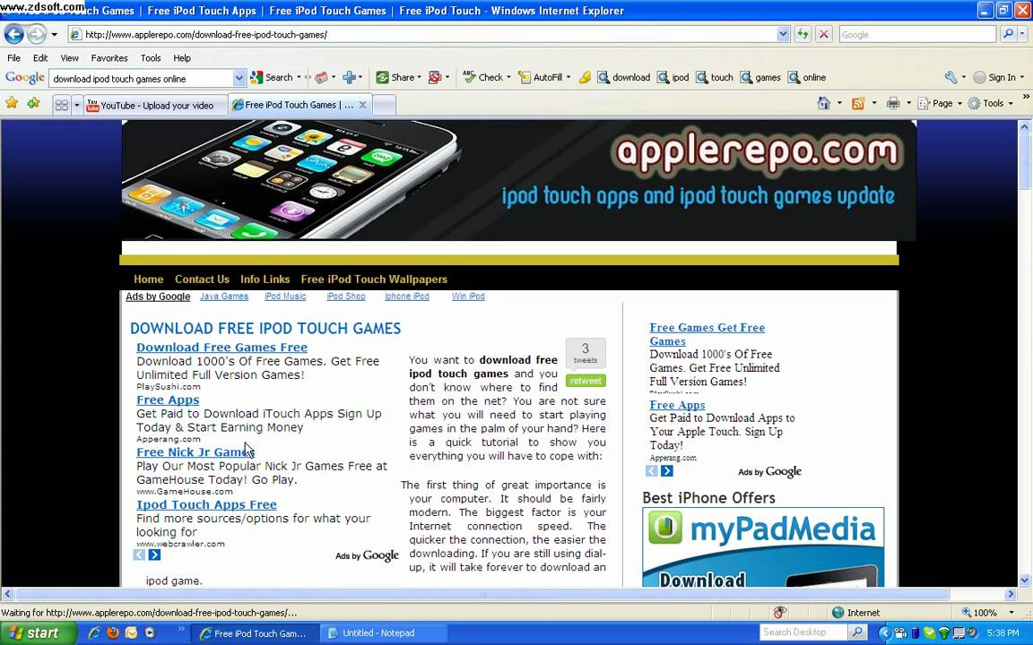
Task: Click the Google toolbar blue plus icon
Action: point(349,78)
